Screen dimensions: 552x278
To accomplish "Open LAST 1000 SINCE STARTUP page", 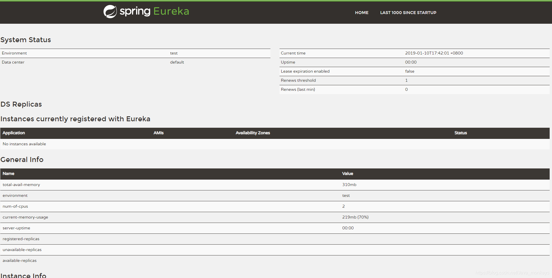I will (408, 13).
